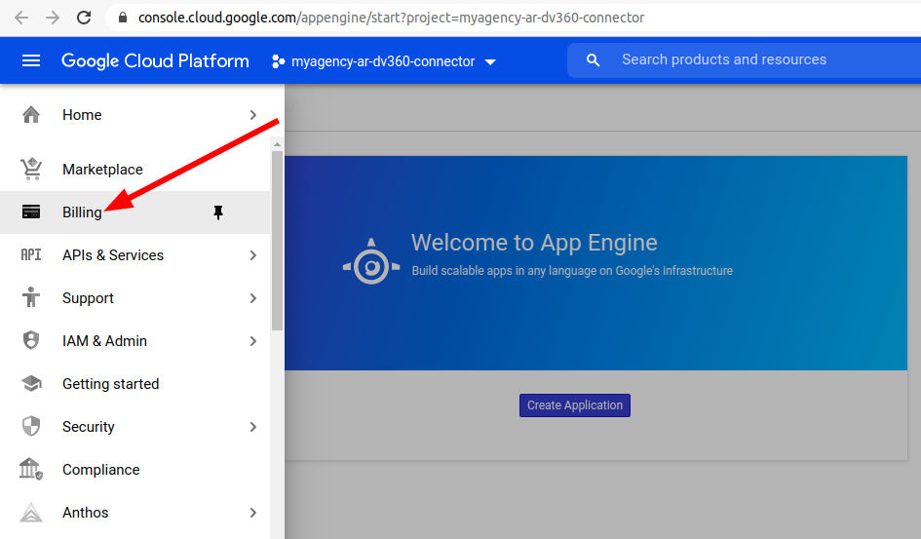
Task: Click the search magnifier icon
Action: (594, 59)
